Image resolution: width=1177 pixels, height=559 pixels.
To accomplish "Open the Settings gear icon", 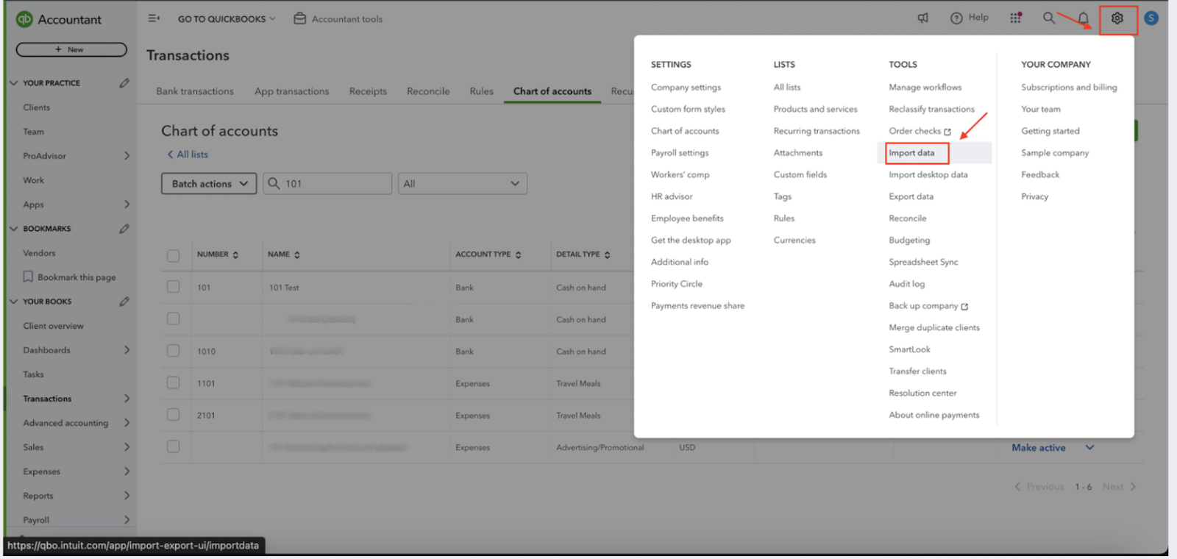I will (x=1117, y=18).
